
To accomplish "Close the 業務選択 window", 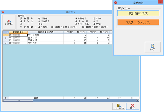I will 159,2.
